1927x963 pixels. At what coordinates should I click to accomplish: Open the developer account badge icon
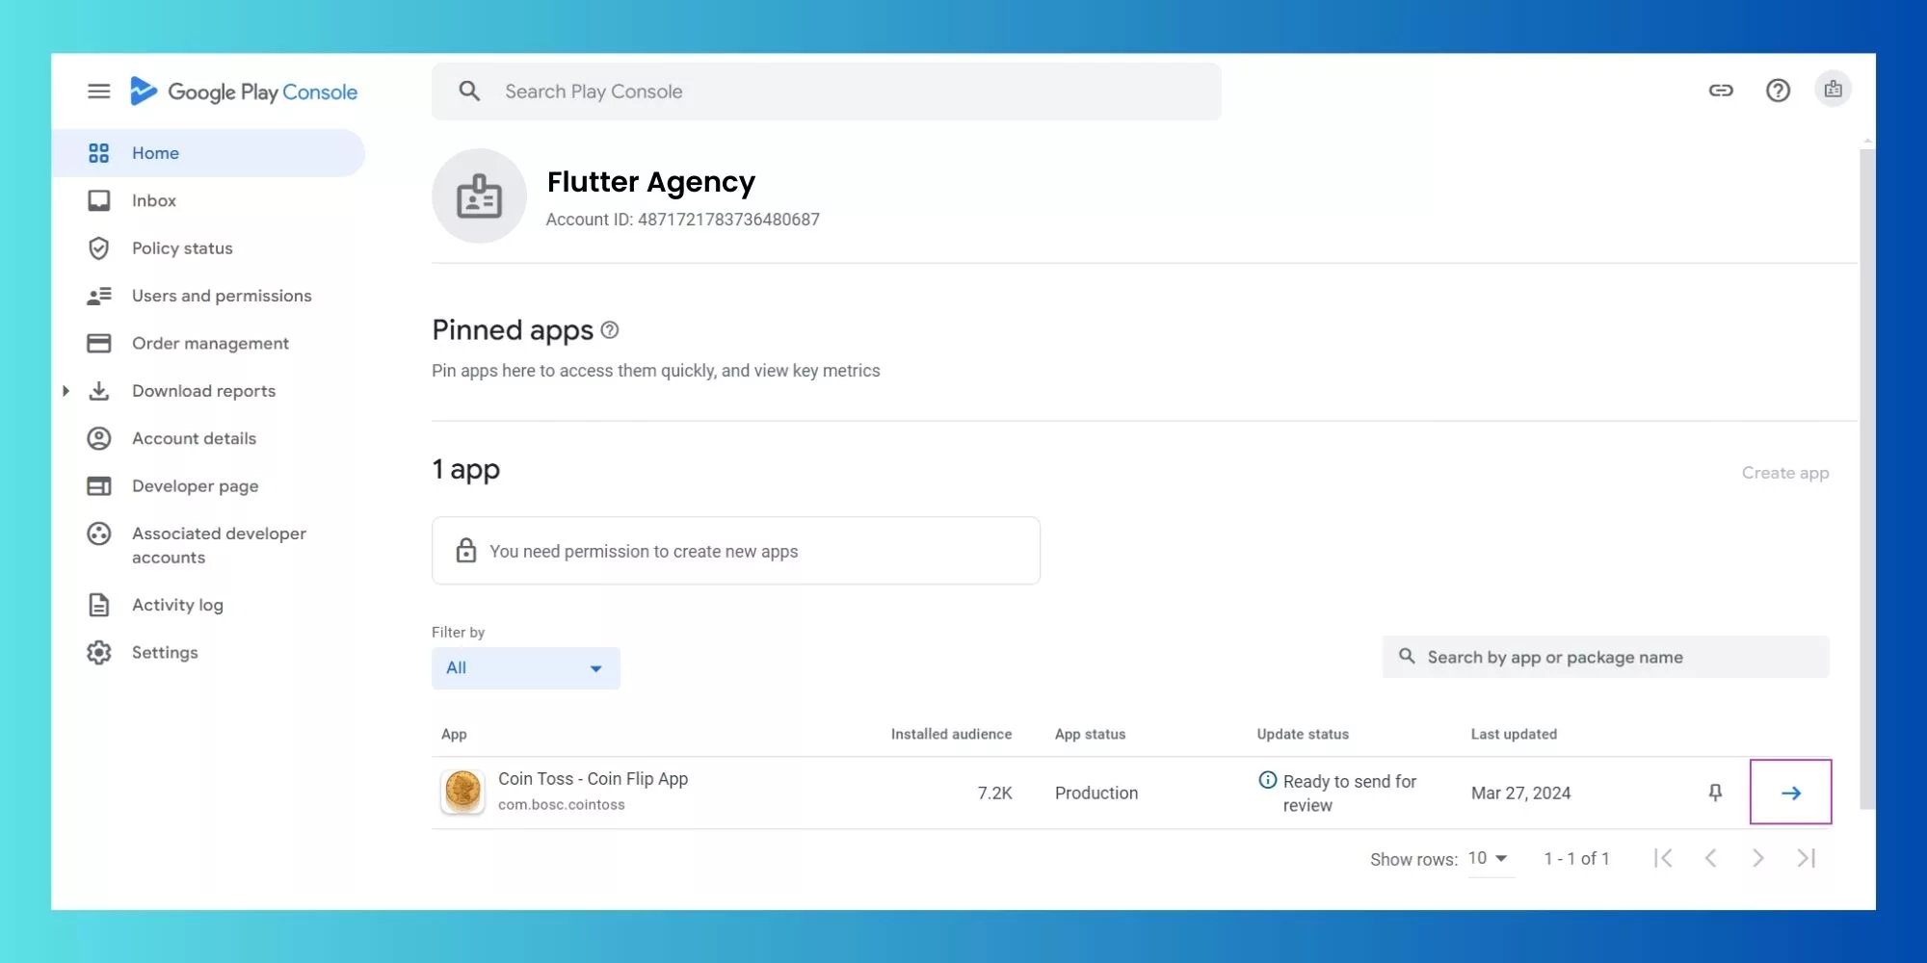(1833, 90)
